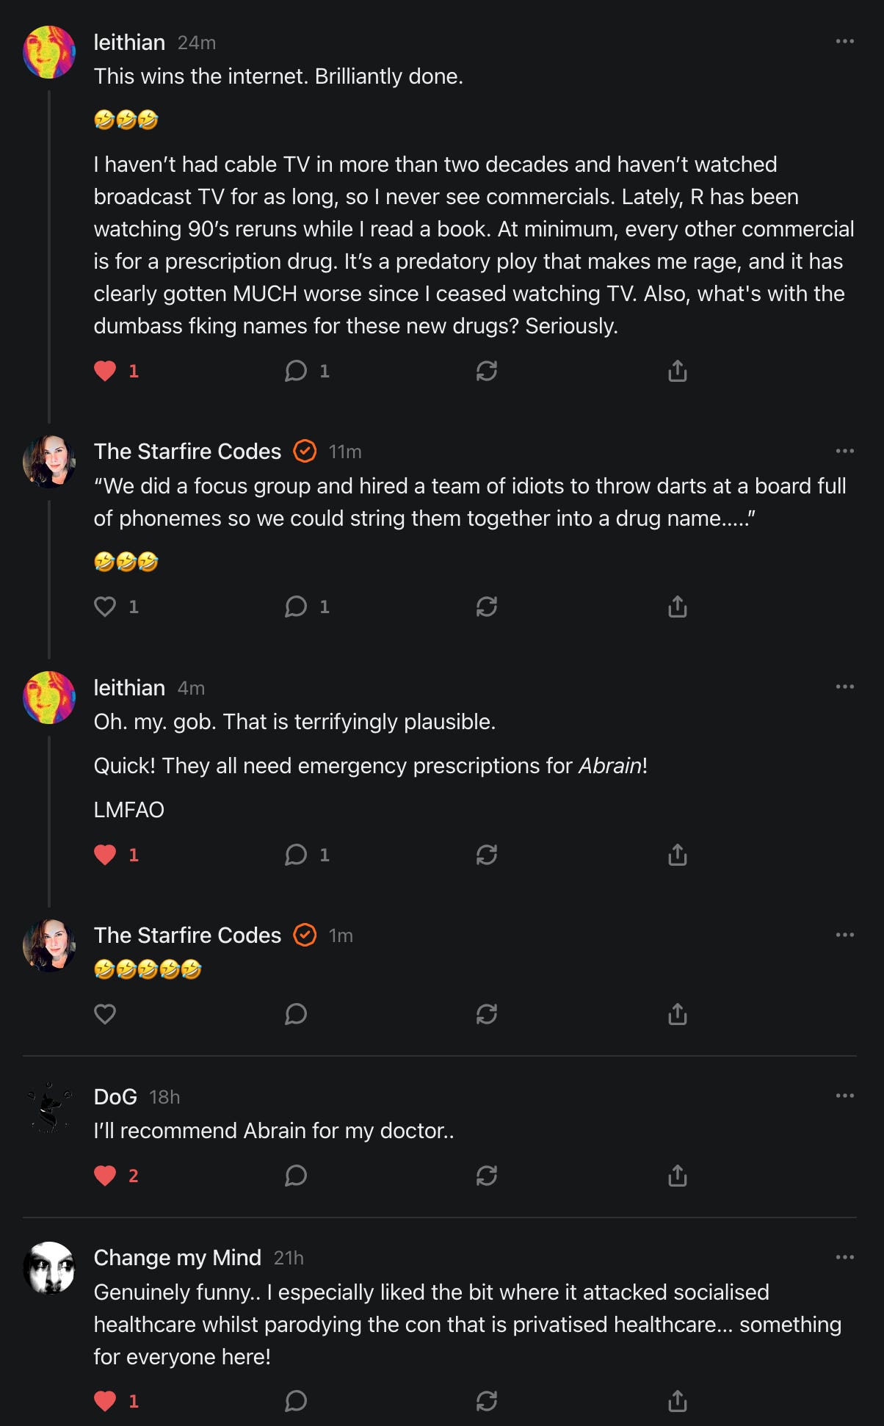Viewport: 884px width, 1426px height.
Task: Share leithian's 24m comment
Action: (678, 371)
